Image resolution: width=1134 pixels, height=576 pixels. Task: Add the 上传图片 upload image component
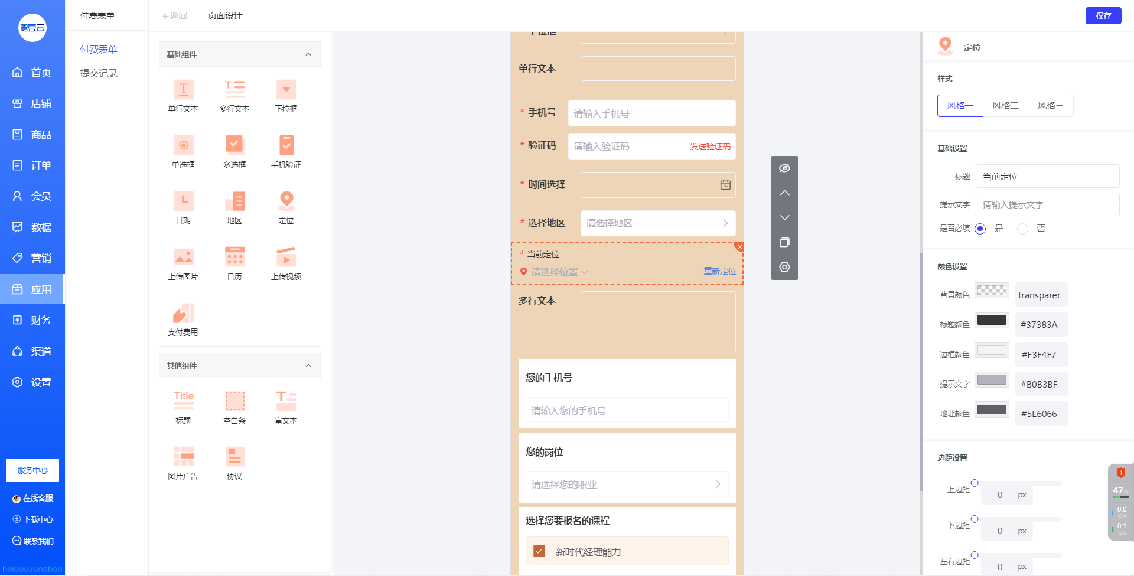183,263
